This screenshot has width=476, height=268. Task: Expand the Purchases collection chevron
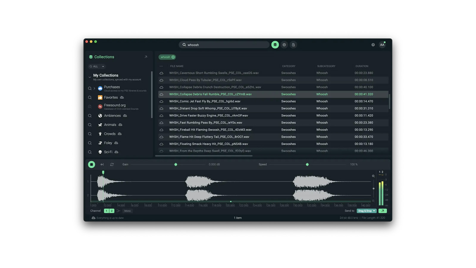tap(94, 88)
